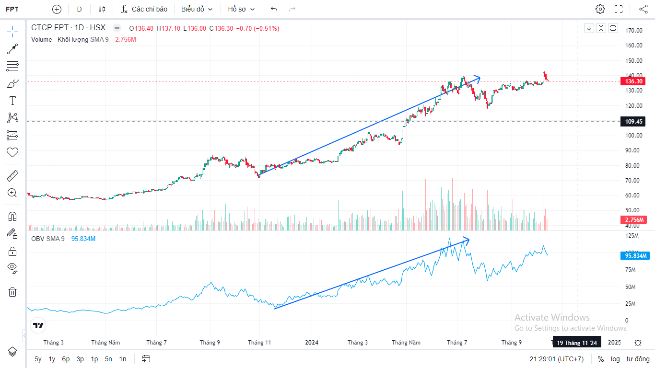
Task: Click the CTCP FPT chart legend title
Action: 69,28
